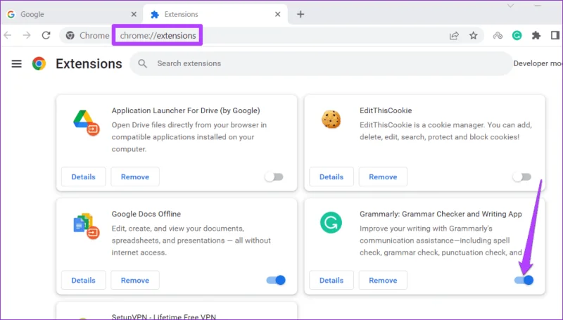Click the search magnifier icon
This screenshot has height=320, width=563.
[143, 63]
